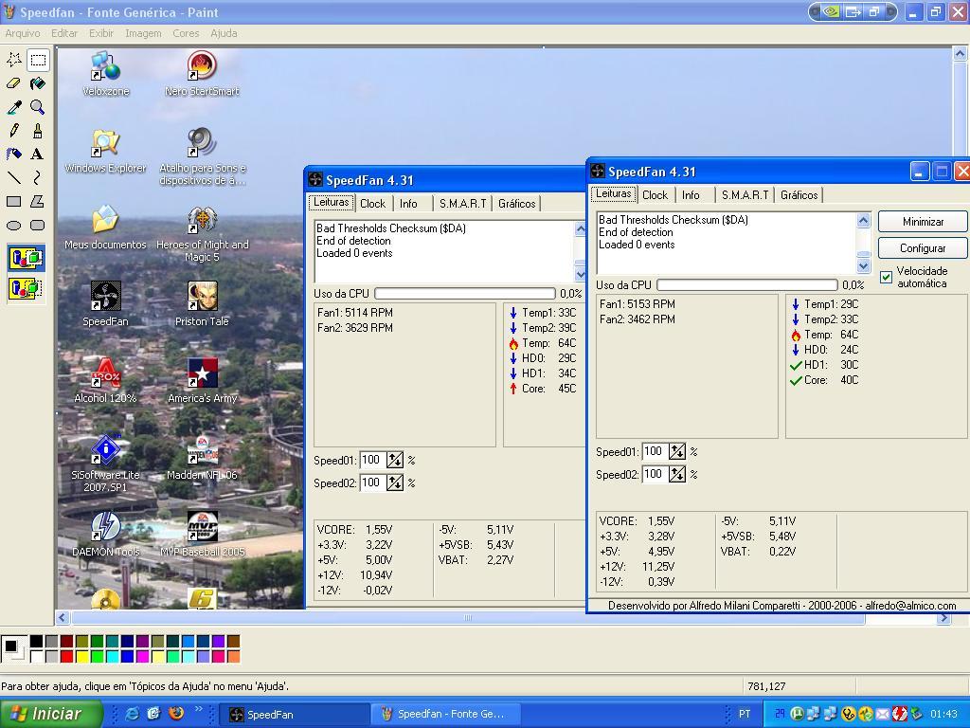Open the Cores menu

point(186,33)
